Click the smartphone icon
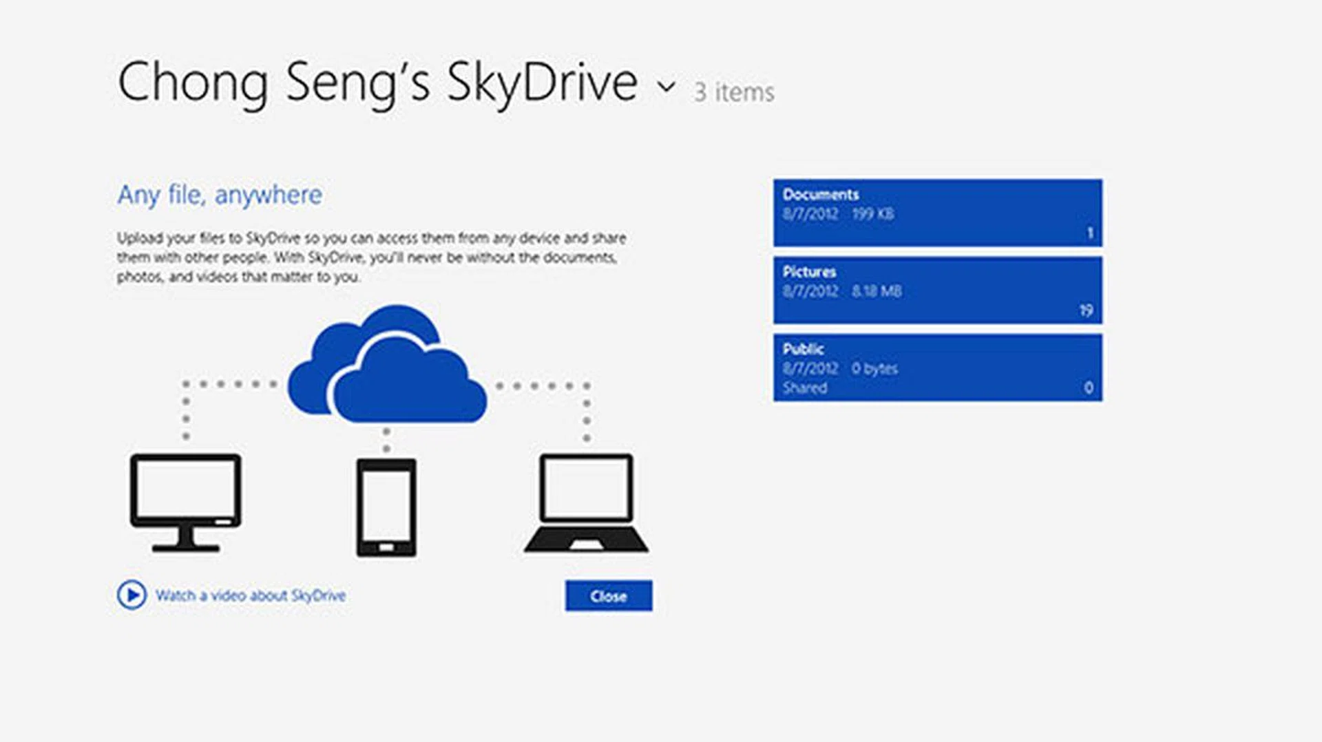1322x742 pixels. [x=386, y=507]
